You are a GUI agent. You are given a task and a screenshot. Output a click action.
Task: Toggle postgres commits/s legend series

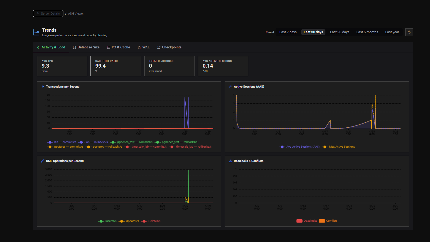point(65,147)
